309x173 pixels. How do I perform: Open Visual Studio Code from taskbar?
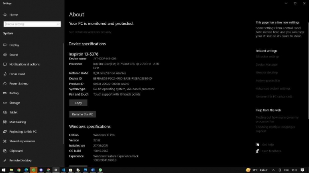[63, 170]
